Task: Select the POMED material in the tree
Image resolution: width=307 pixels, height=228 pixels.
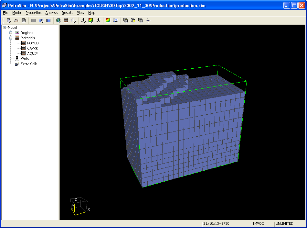Action: pyautogui.click(x=33, y=43)
